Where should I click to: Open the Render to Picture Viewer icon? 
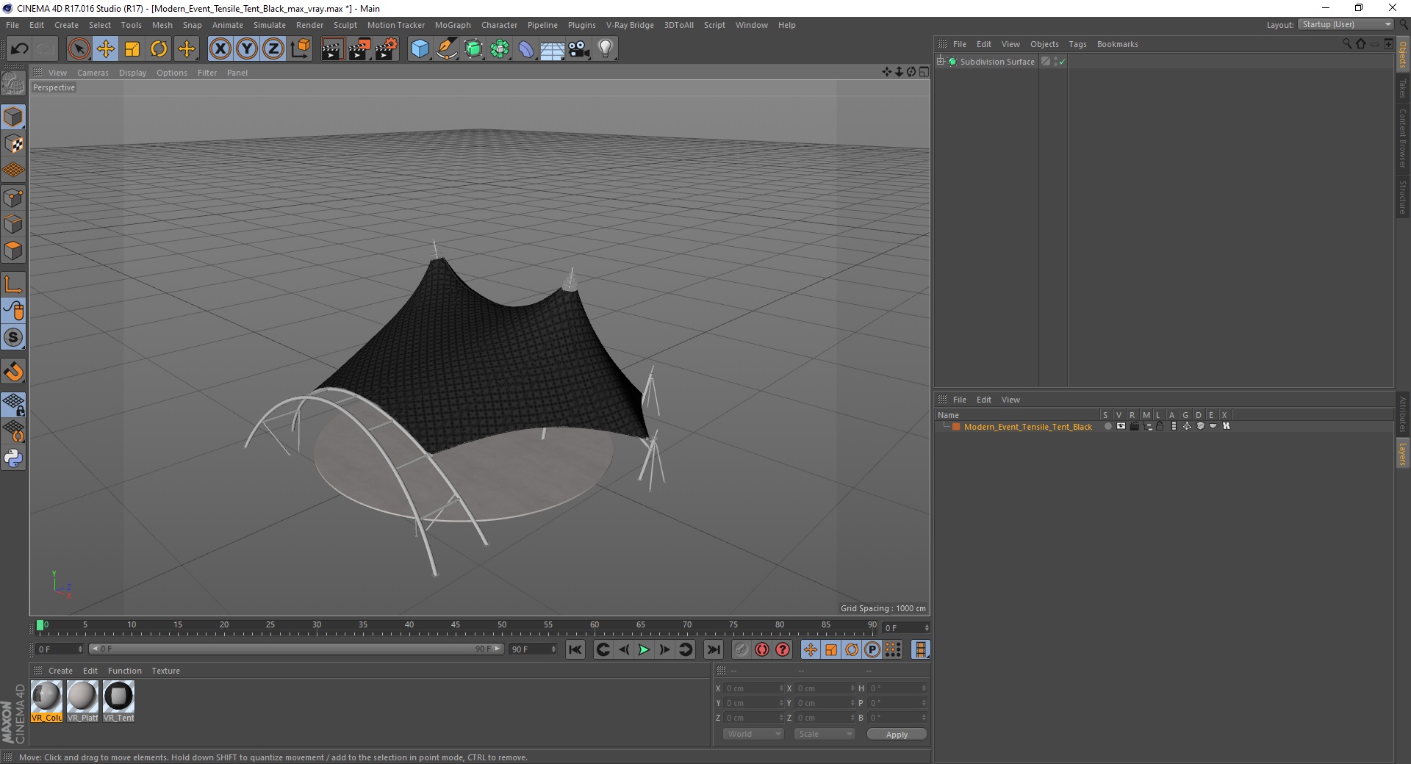pos(359,49)
